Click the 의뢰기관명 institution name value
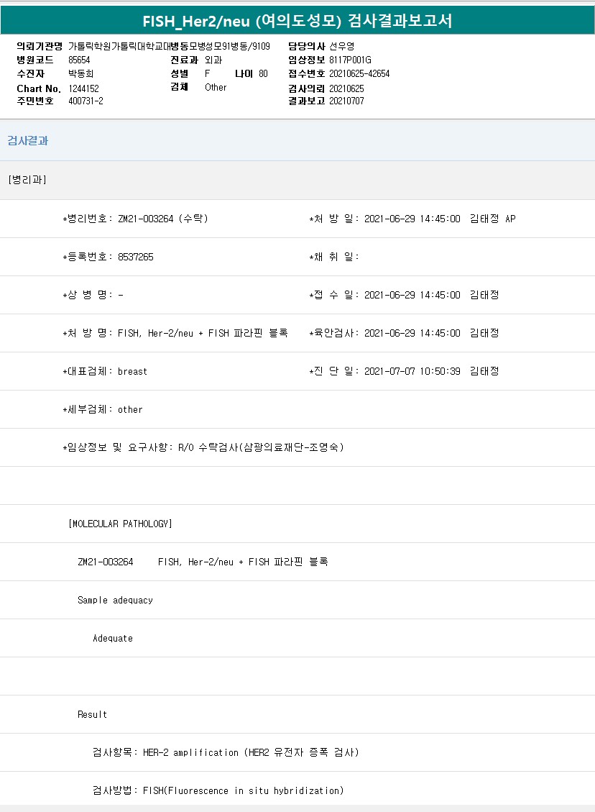 pos(169,46)
